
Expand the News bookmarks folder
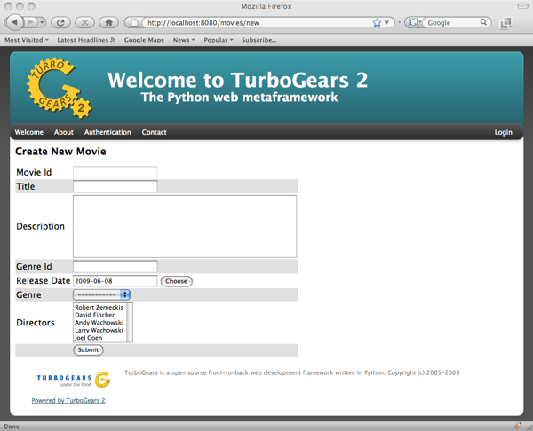click(x=184, y=40)
